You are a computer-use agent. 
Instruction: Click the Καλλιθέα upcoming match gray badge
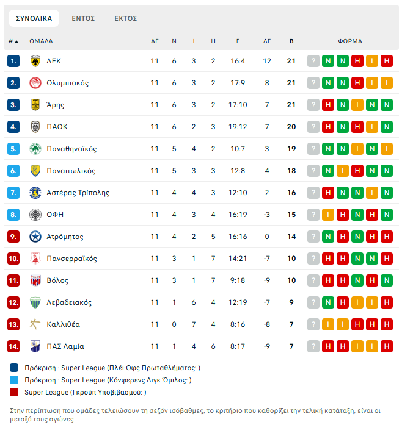(313, 324)
